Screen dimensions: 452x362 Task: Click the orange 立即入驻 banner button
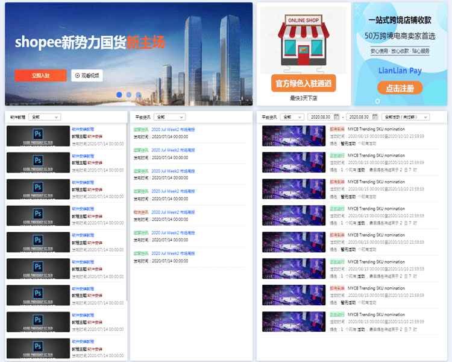[40, 75]
